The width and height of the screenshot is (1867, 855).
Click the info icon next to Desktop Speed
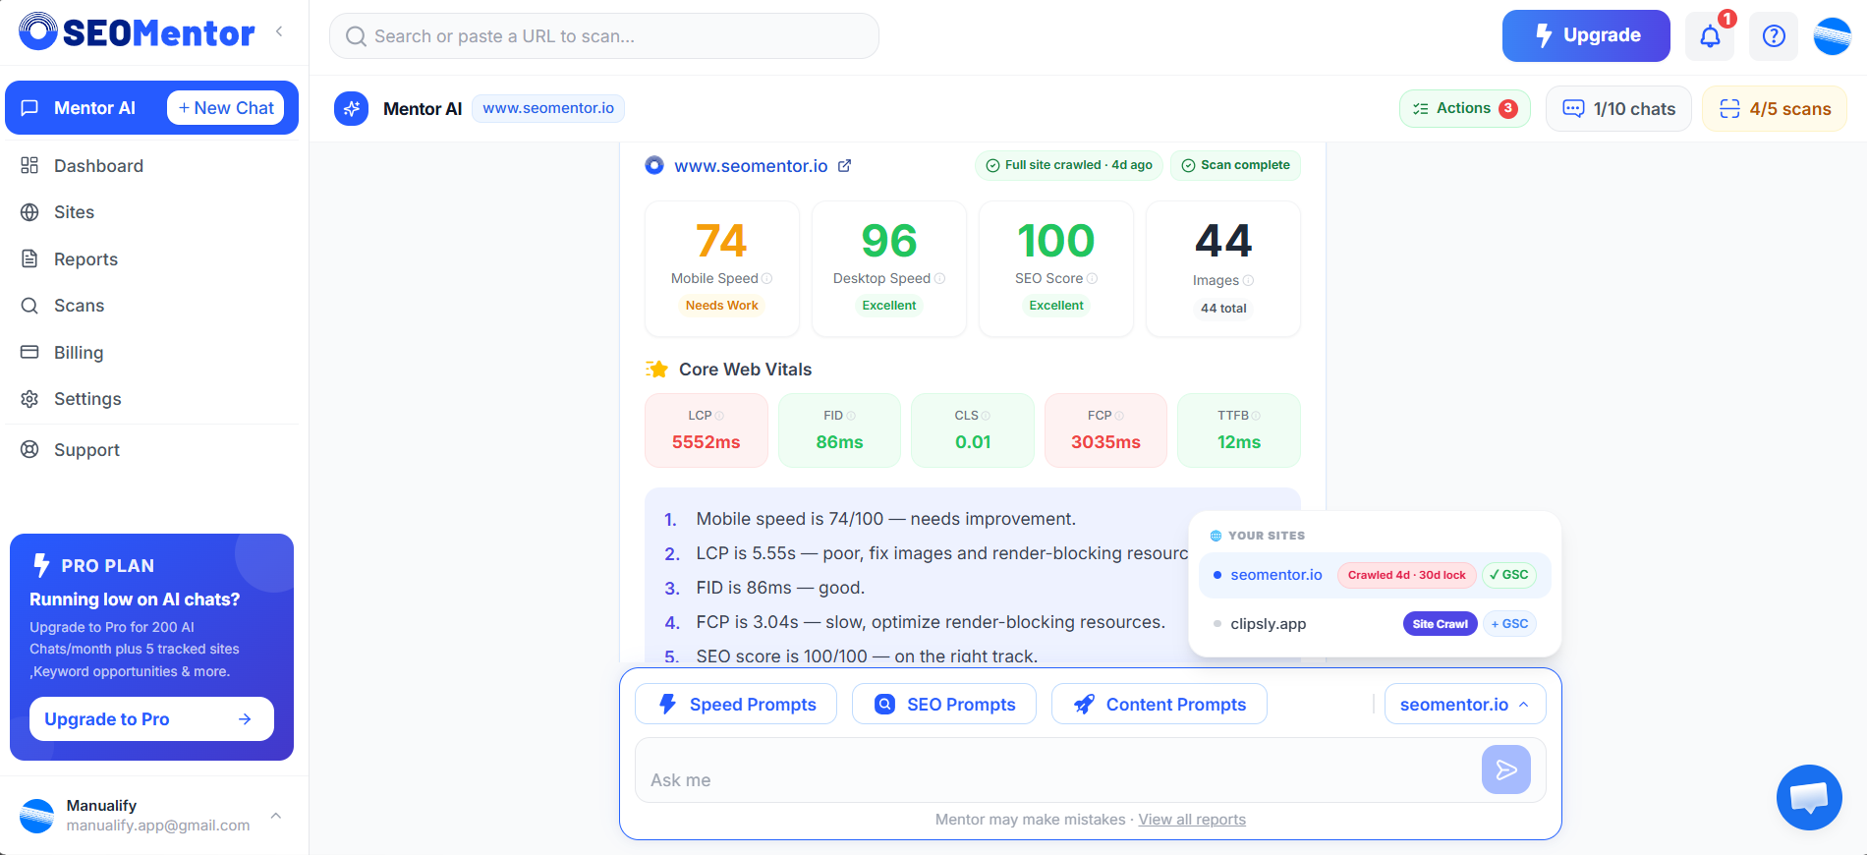(x=939, y=279)
